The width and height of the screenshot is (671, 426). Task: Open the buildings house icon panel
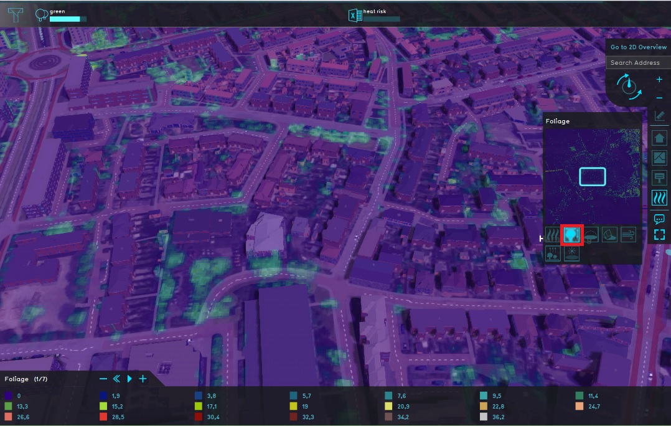(659, 138)
